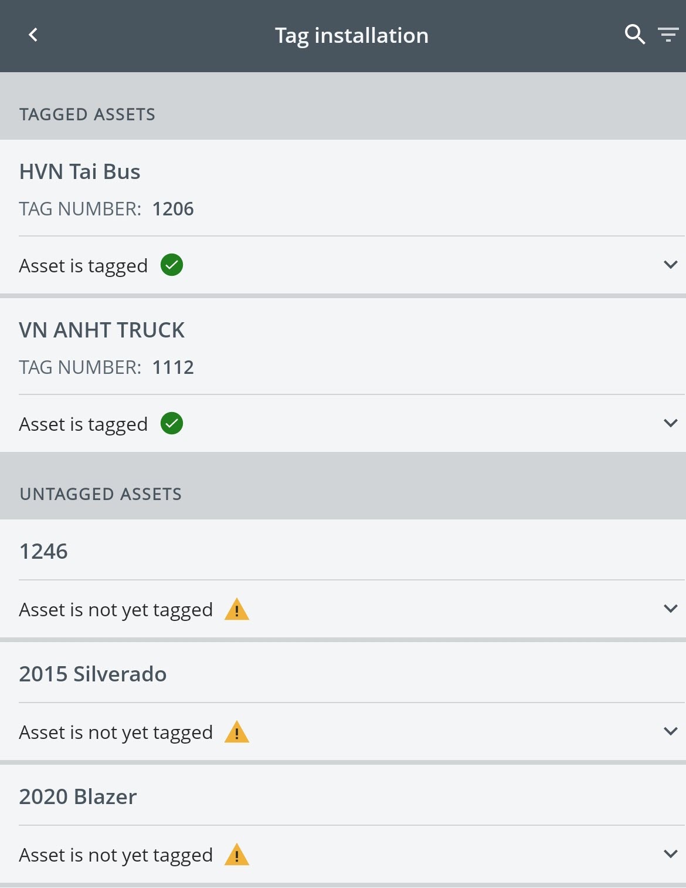Expand the HVN Tai Bus details chevron
The image size is (686, 888).
coord(670,265)
